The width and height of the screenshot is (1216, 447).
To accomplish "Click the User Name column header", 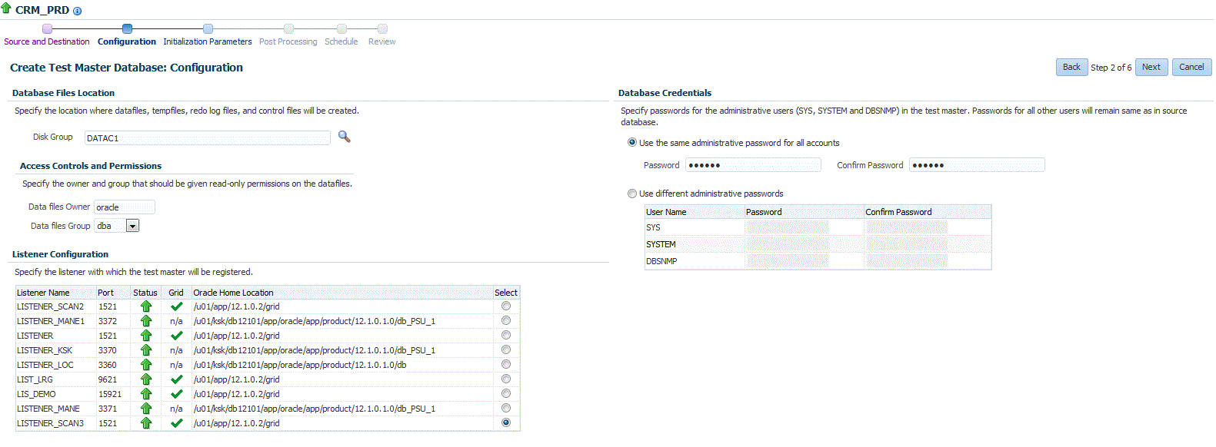I will pyautogui.click(x=666, y=212).
